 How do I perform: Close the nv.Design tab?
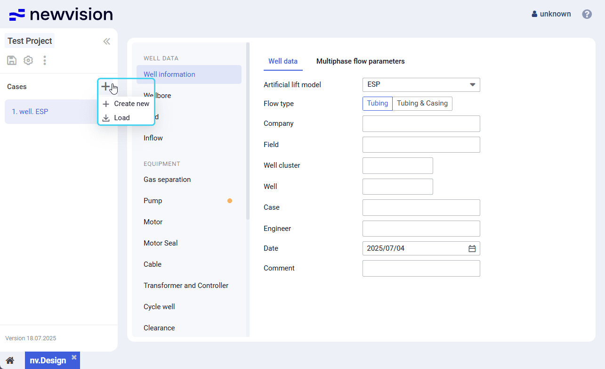(74, 357)
